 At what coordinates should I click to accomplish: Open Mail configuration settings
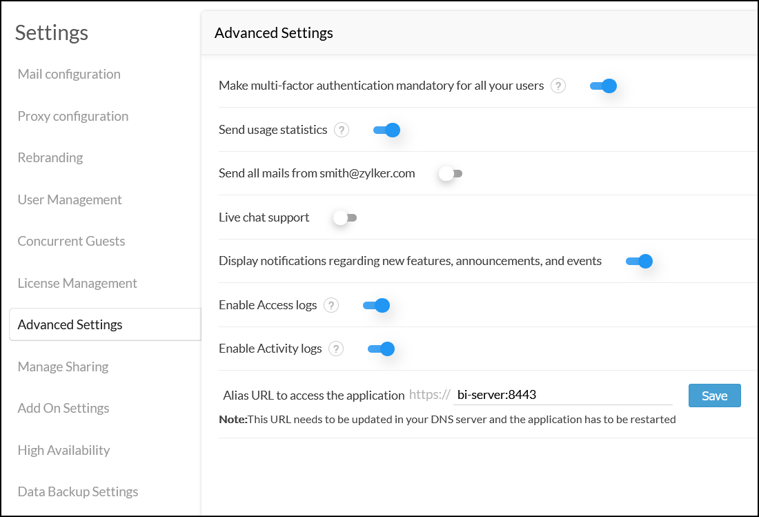coord(69,74)
